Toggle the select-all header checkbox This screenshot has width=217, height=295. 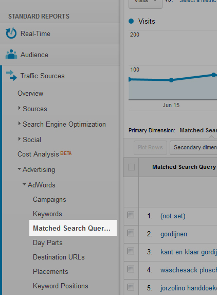click(x=131, y=167)
